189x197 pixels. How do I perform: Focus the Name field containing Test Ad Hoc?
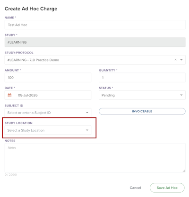pos(95,25)
